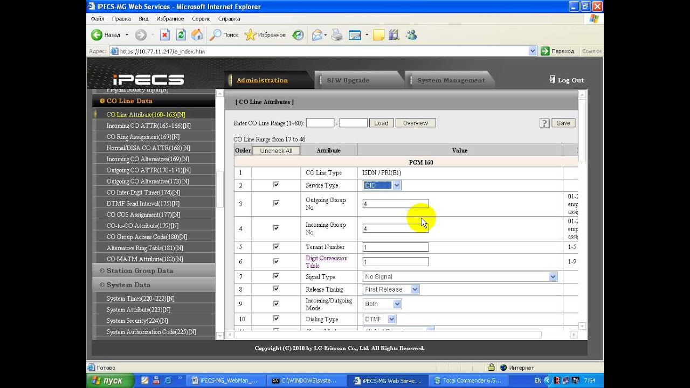Expand the Station Group Data section

tap(154, 271)
